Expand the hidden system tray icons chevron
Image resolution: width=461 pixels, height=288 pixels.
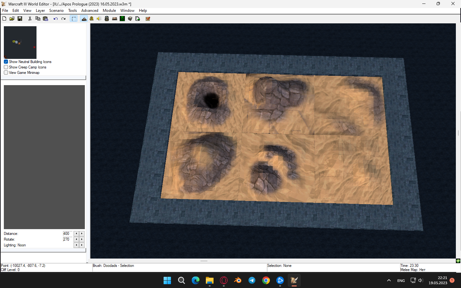389,280
